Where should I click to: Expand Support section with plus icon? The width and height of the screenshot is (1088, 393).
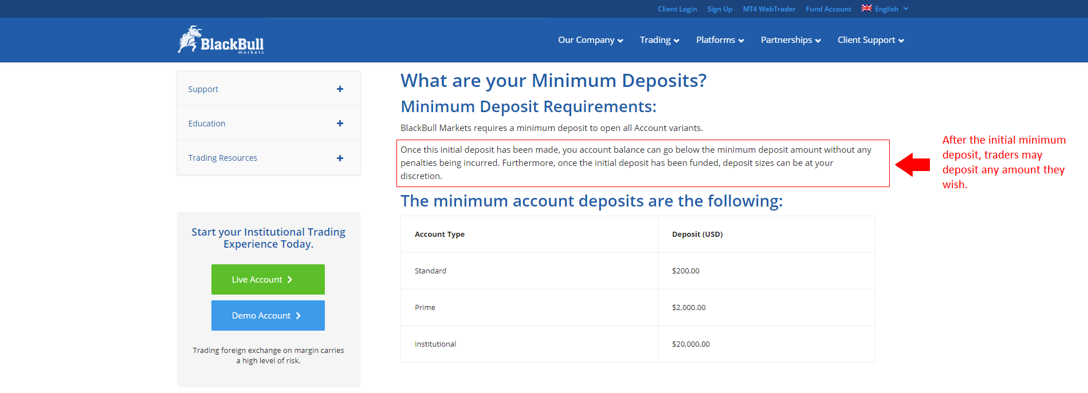[x=340, y=89]
